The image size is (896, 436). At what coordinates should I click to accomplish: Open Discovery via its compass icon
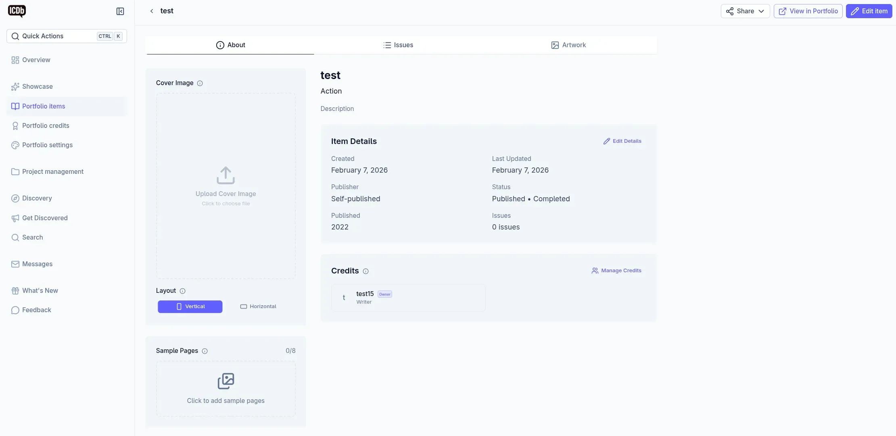tap(15, 198)
